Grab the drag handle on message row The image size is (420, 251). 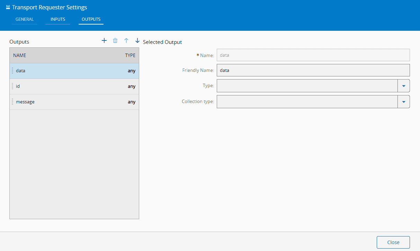coord(12,102)
